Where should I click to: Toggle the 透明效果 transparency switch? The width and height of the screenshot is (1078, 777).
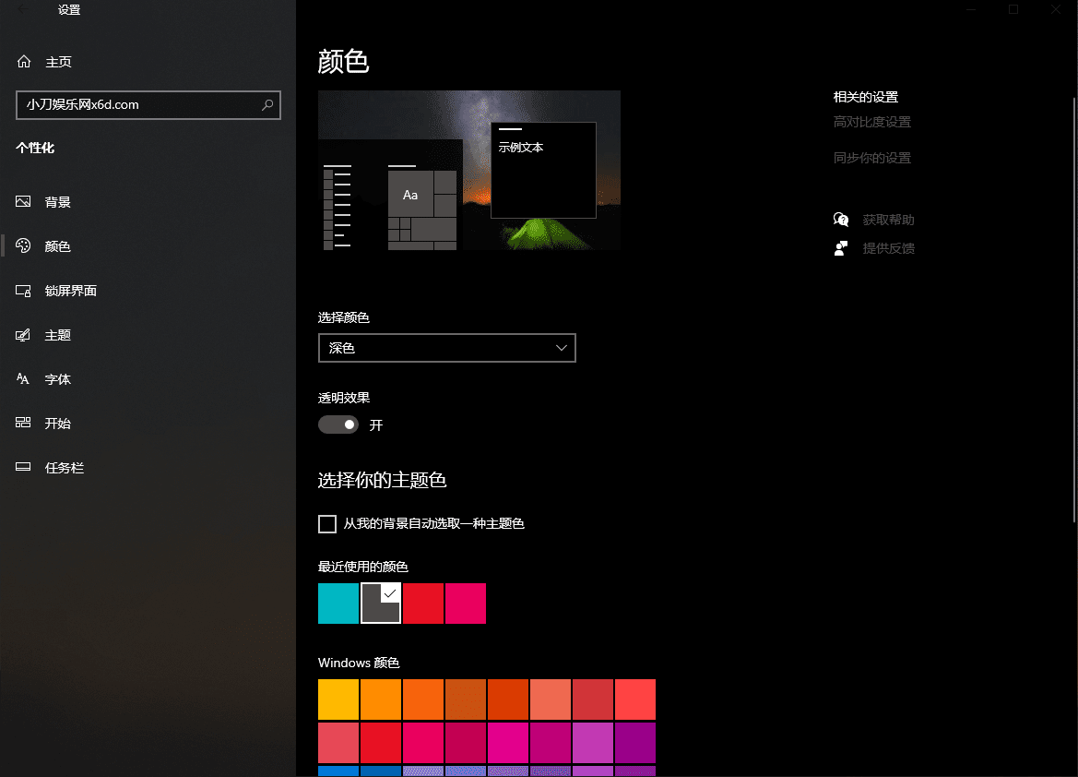coord(338,424)
